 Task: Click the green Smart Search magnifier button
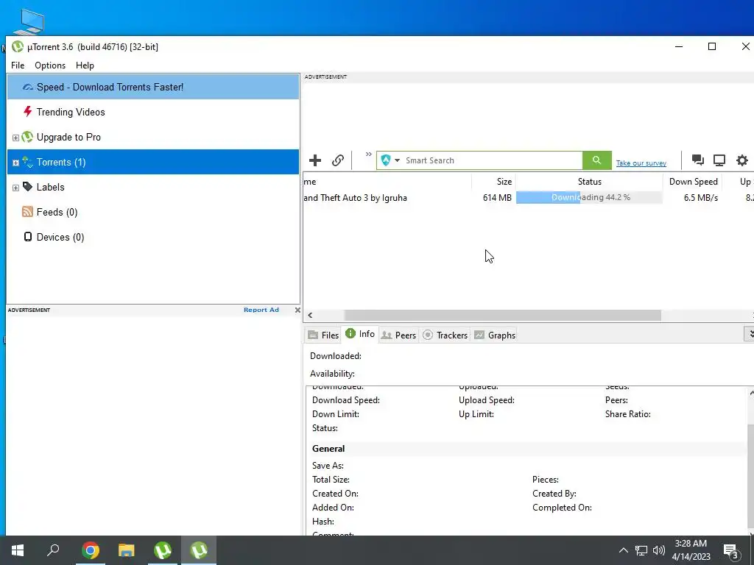coord(596,160)
